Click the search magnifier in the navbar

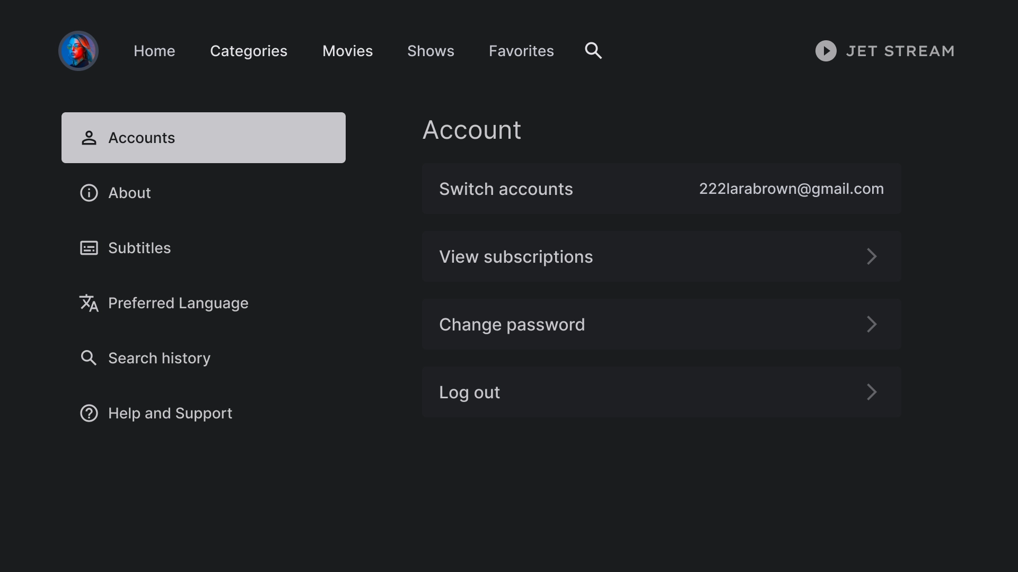tap(593, 50)
